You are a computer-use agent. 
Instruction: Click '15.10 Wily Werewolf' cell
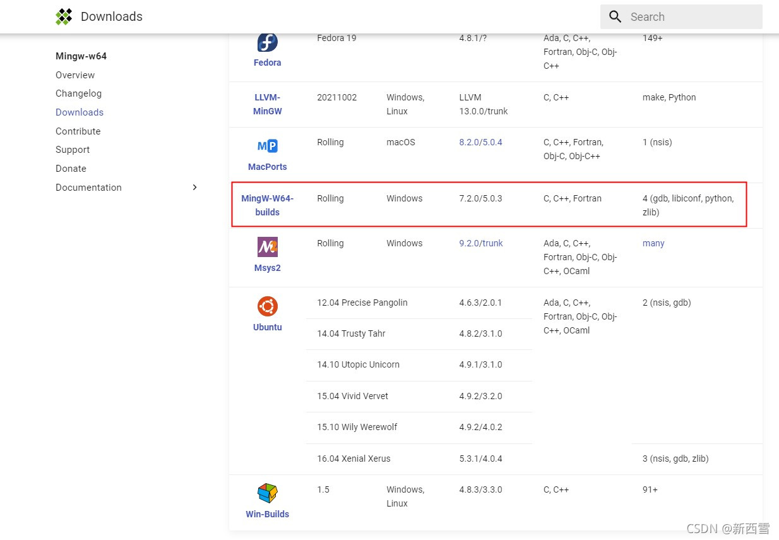click(357, 427)
